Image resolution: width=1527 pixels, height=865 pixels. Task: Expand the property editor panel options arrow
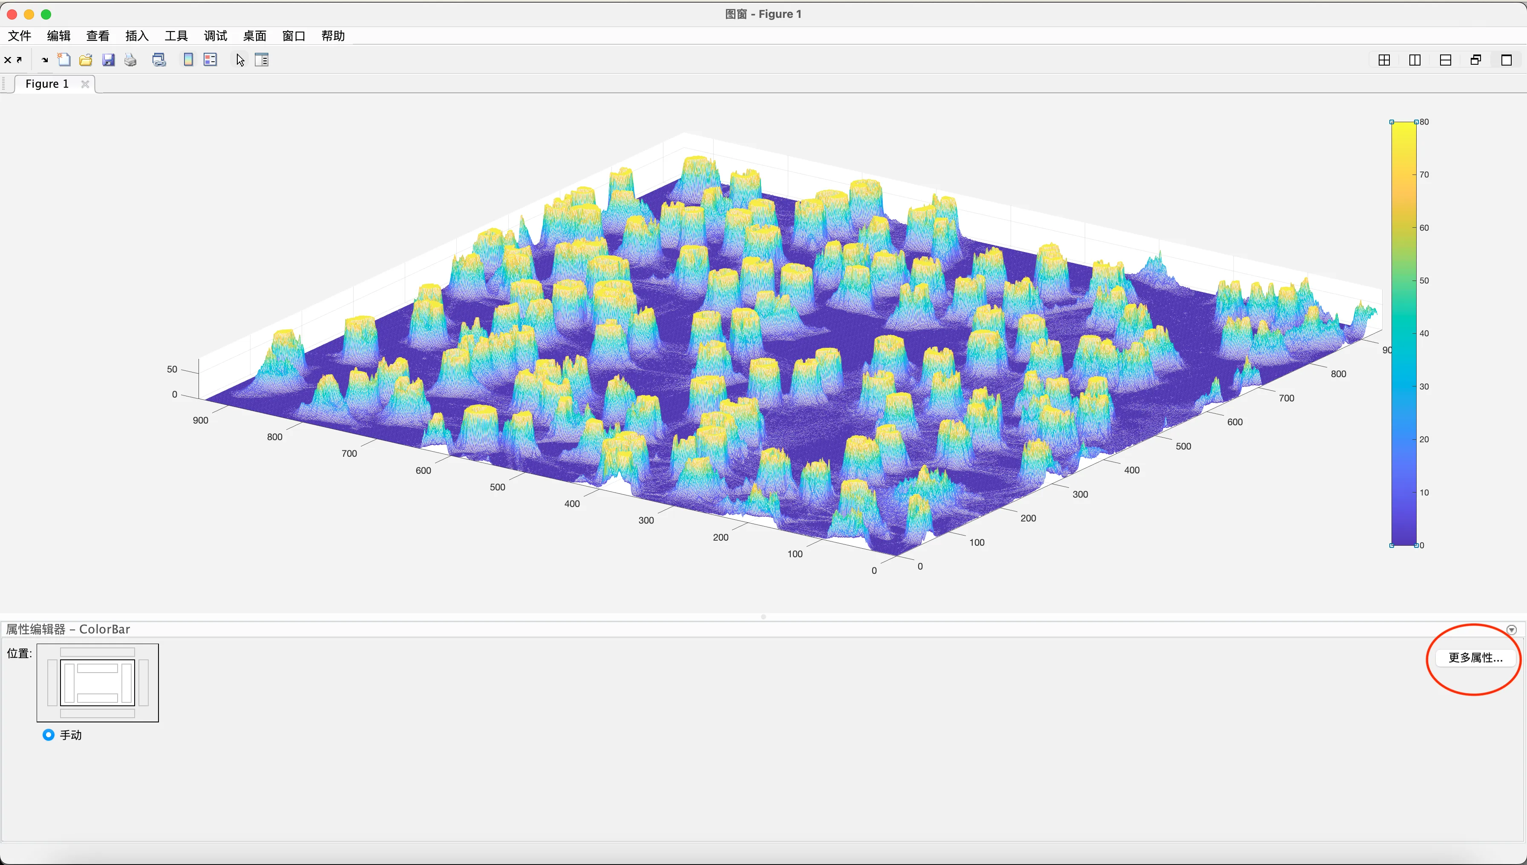tap(1512, 630)
